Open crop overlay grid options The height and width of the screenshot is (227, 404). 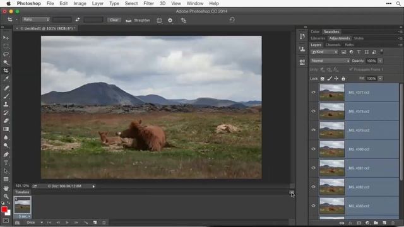pyautogui.click(x=159, y=20)
